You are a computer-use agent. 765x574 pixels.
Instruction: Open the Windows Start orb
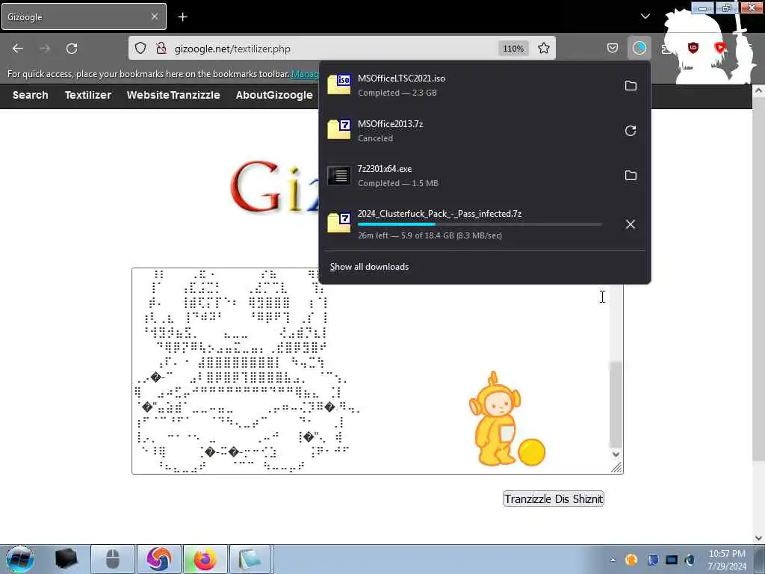click(x=19, y=559)
